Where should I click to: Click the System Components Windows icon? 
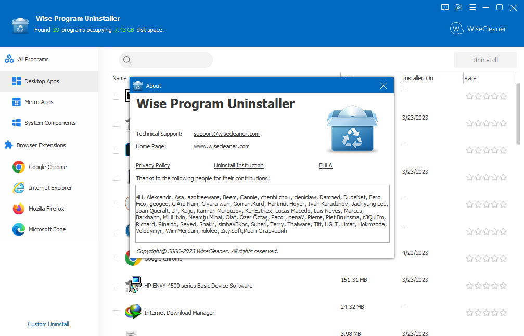[16, 123]
